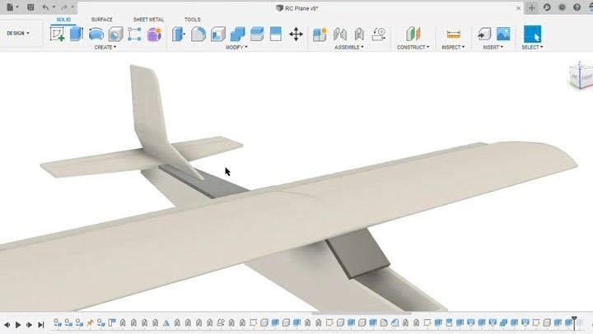The image size is (593, 334).
Task: Select the Hole tool
Action: [x=115, y=34]
